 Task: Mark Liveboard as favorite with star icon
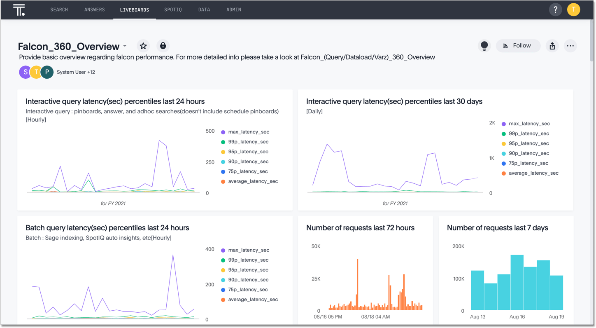point(143,46)
